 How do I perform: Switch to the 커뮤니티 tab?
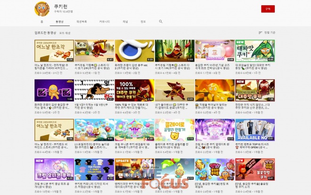click(105, 22)
